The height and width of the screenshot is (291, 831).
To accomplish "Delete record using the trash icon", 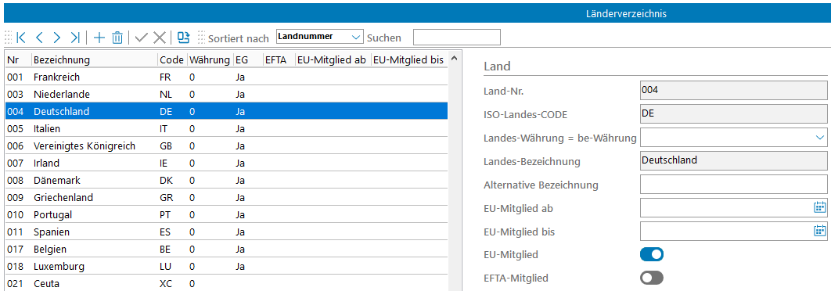I will [117, 38].
